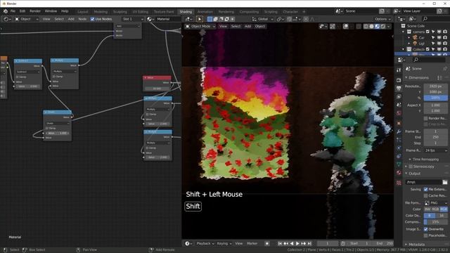Open the Output properties tab
Image resolution: width=450 pixels, height=253 pixels.
pos(399,89)
